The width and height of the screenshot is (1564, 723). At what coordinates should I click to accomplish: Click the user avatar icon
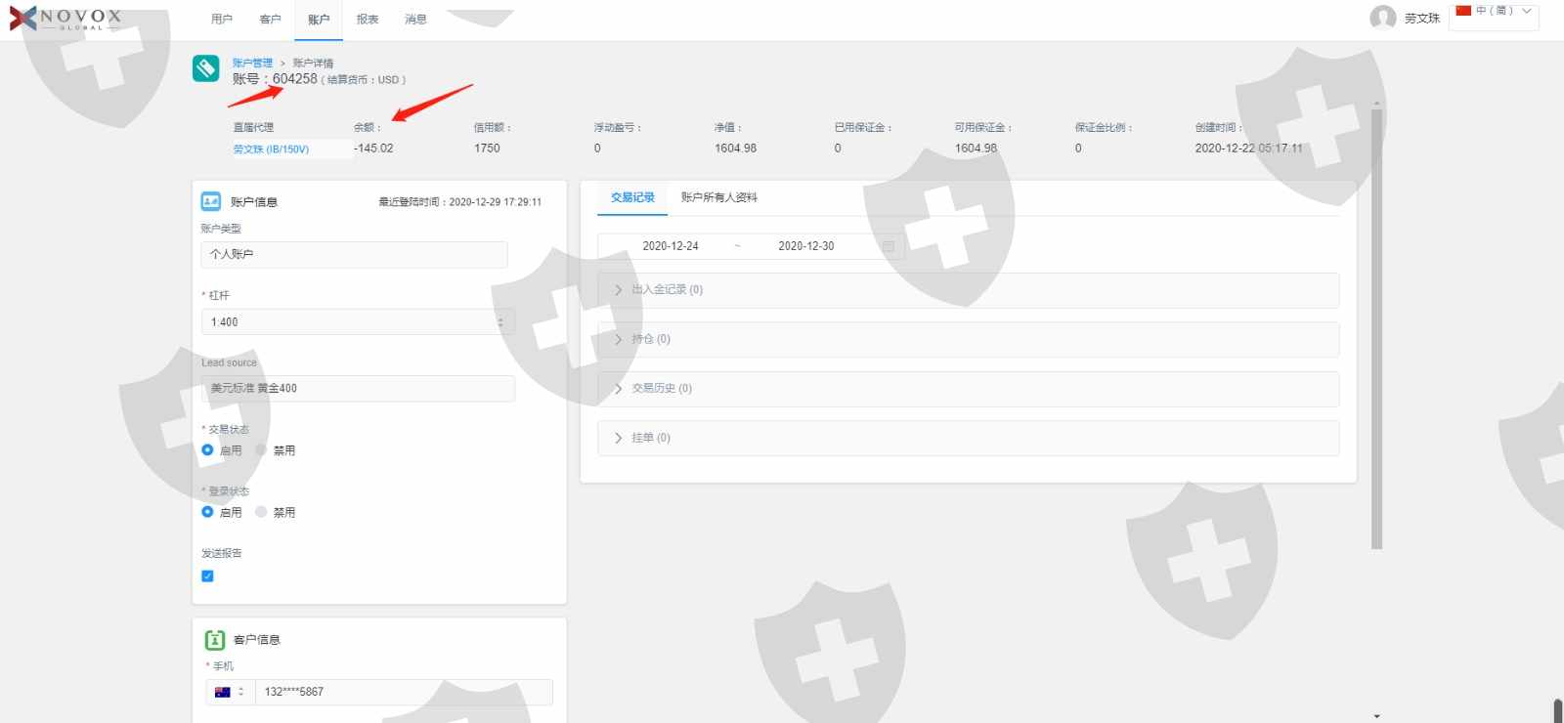(x=1382, y=18)
